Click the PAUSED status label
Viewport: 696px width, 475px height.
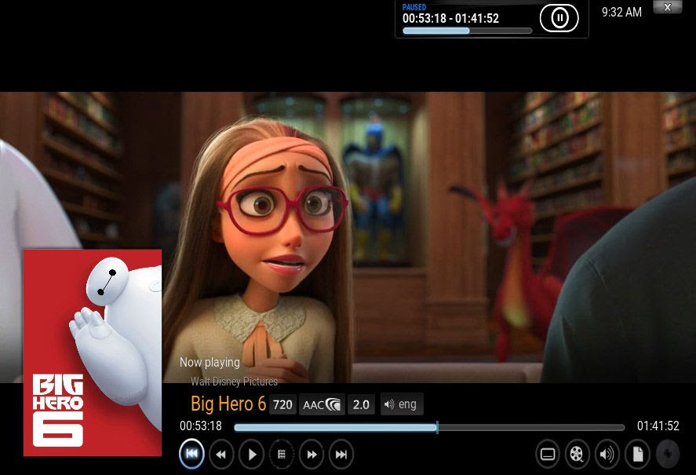coord(414,7)
